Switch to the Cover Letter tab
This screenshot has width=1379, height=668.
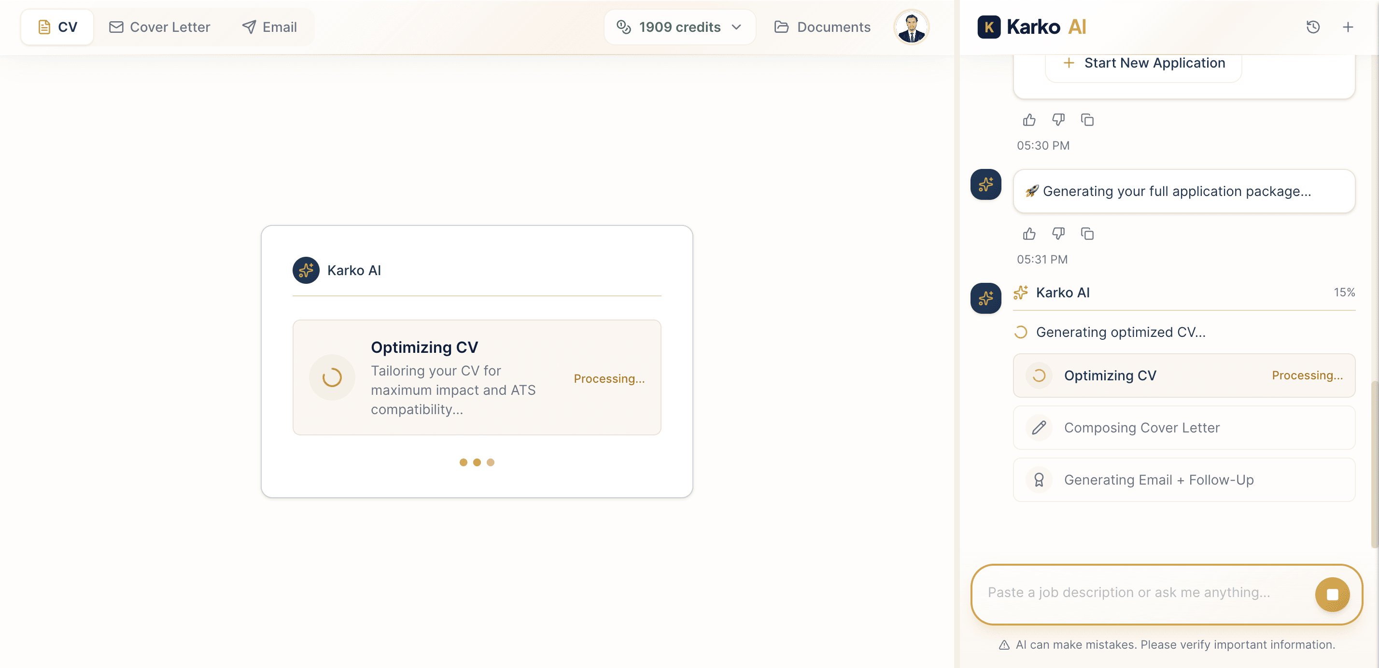click(159, 27)
